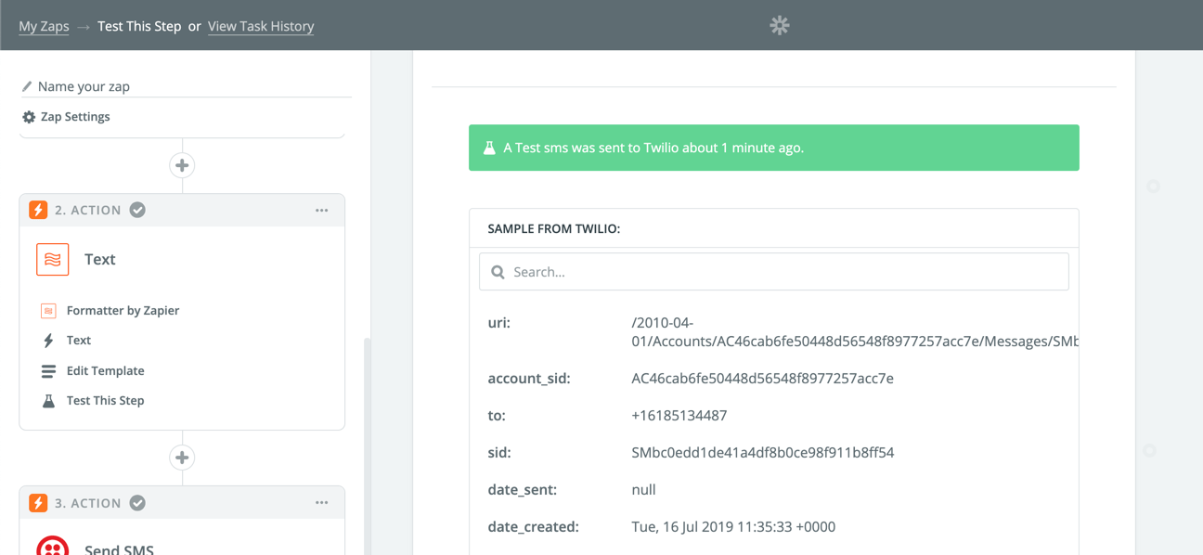1203x555 pixels.
Task: Click the flask icon beside Test This Step
Action: 48,401
